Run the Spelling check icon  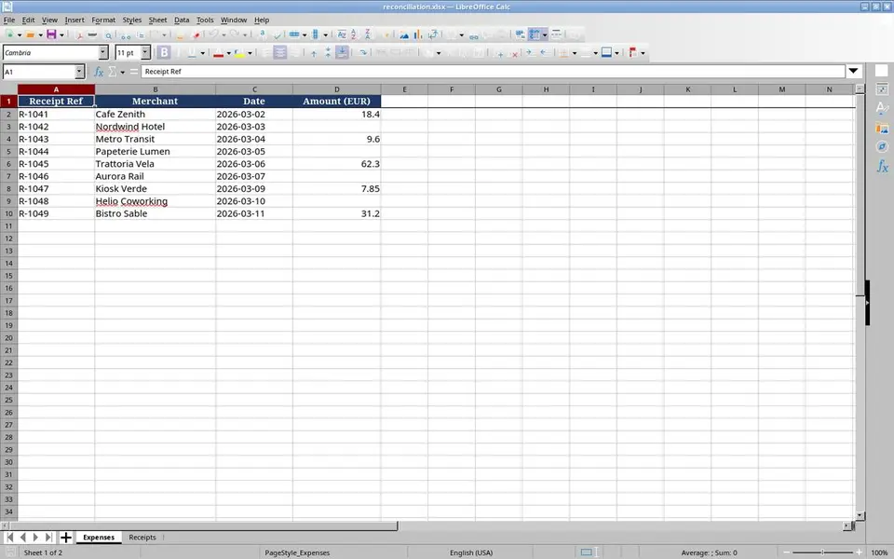coord(278,34)
